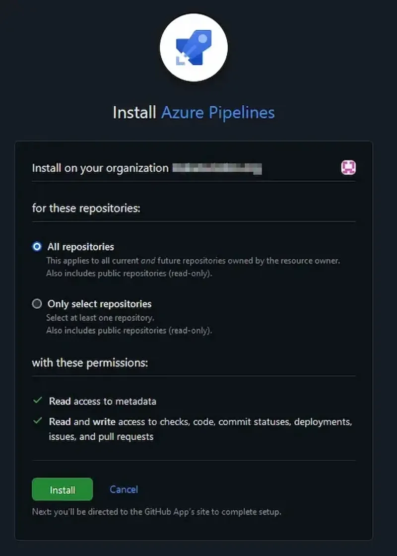The height and width of the screenshot is (556, 397).
Task: Click the 'with these permissions:' heading
Action: 90,363
